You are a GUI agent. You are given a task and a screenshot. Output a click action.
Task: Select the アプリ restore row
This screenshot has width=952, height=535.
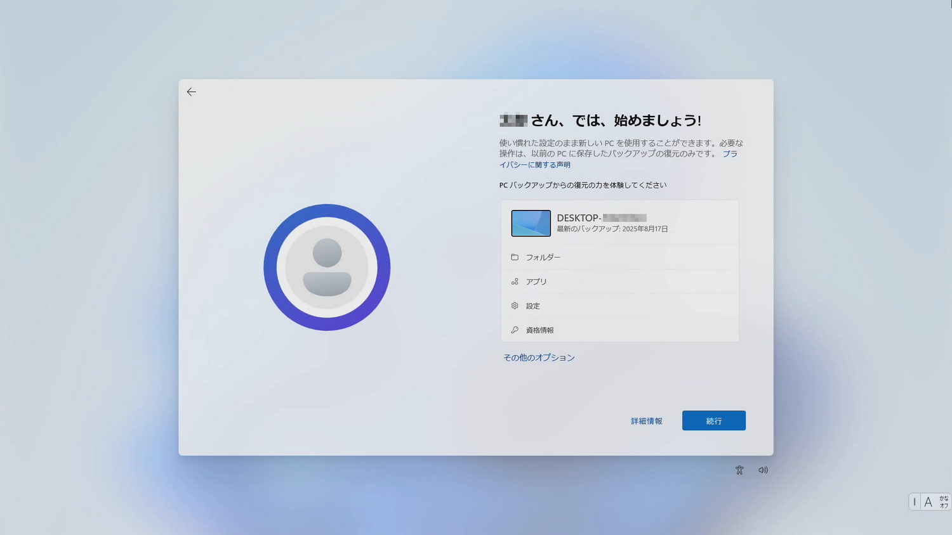pyautogui.click(x=620, y=281)
